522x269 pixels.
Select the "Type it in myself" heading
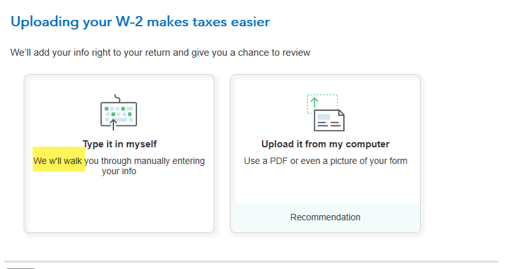tap(120, 144)
